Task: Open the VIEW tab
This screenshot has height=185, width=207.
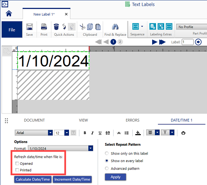Action: click(83, 120)
